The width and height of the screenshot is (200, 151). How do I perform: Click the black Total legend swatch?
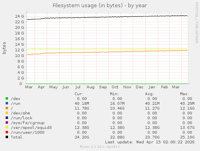point(7,137)
